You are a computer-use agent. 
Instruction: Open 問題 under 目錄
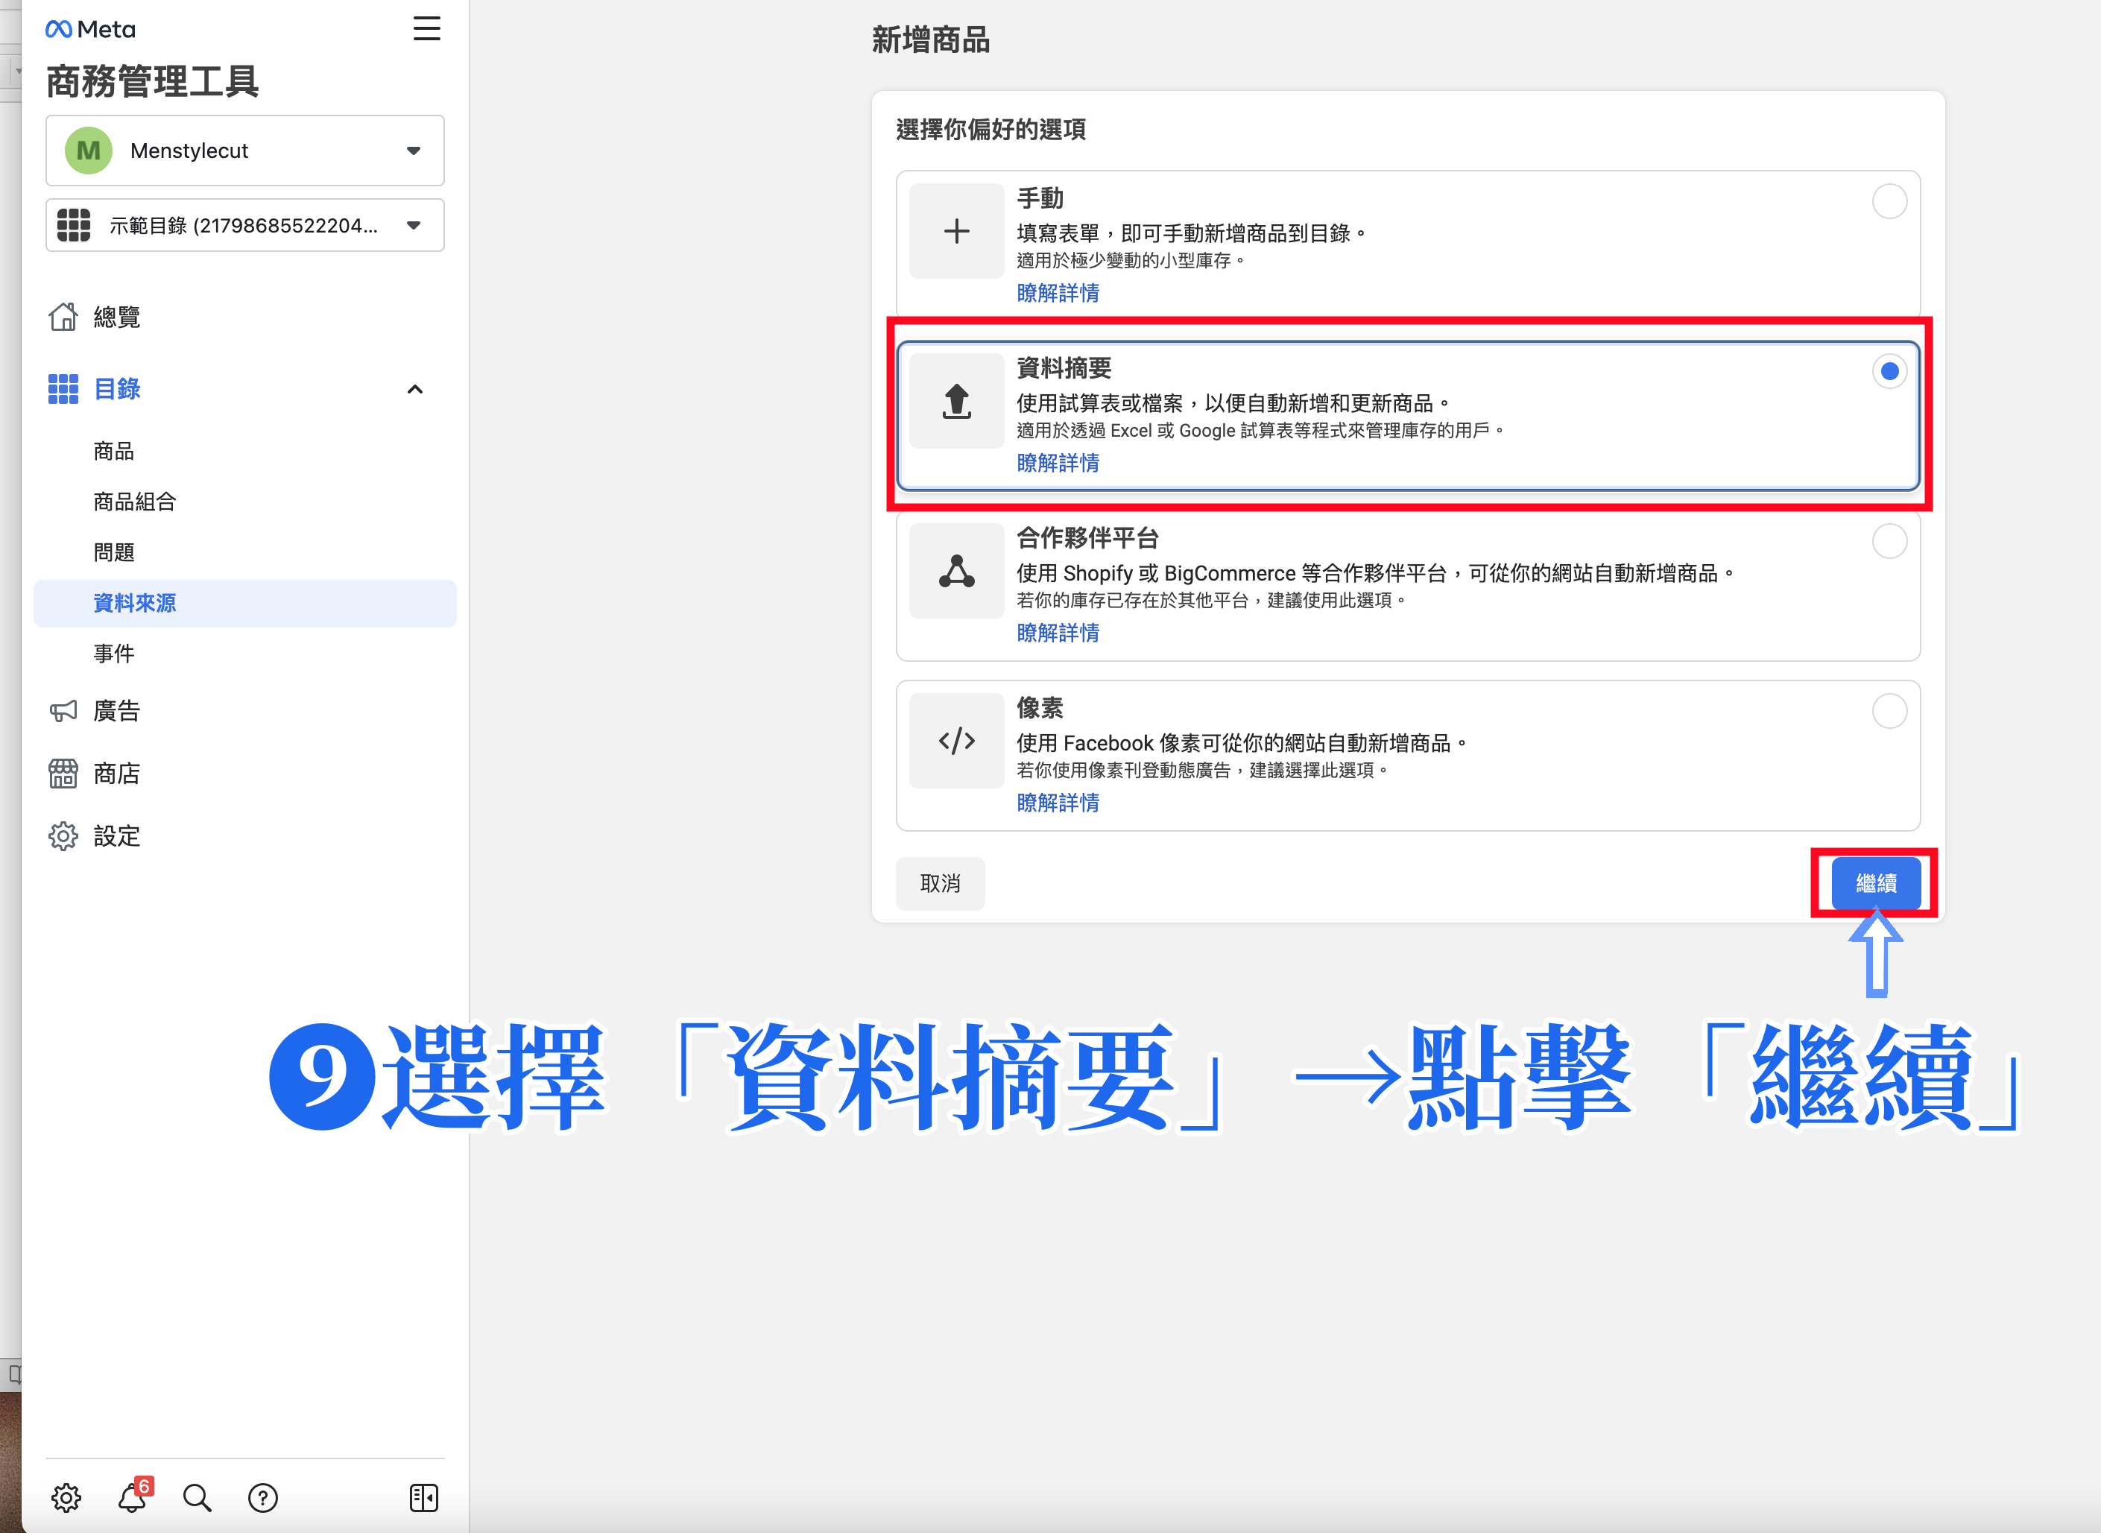click(114, 553)
